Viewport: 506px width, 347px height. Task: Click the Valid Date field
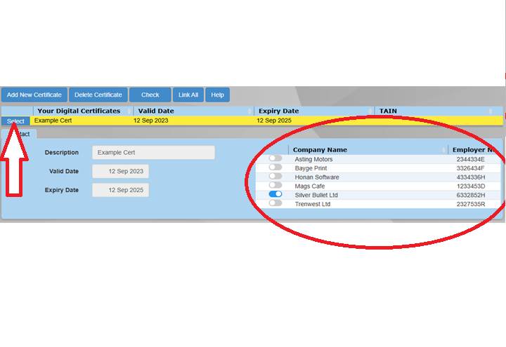pos(120,171)
